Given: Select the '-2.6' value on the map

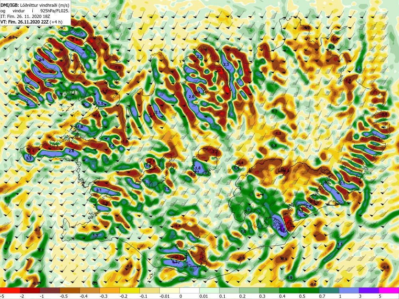Looking at the screenshot, I should coord(152,161).
